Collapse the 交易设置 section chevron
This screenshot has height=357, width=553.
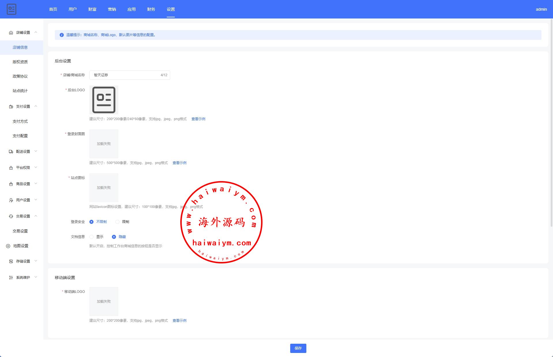(x=36, y=216)
